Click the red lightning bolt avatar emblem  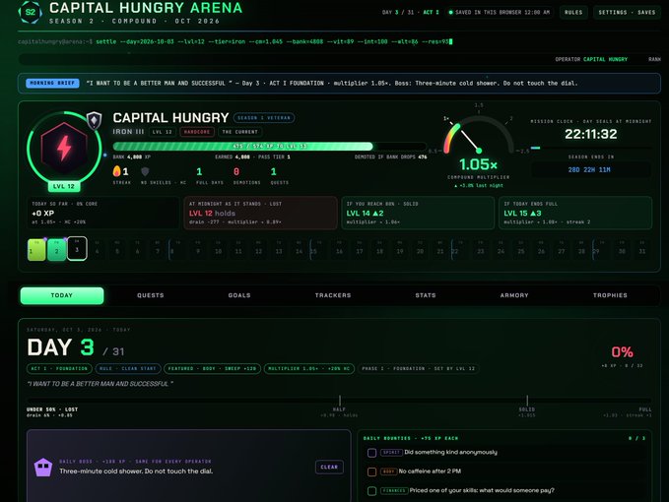click(64, 148)
